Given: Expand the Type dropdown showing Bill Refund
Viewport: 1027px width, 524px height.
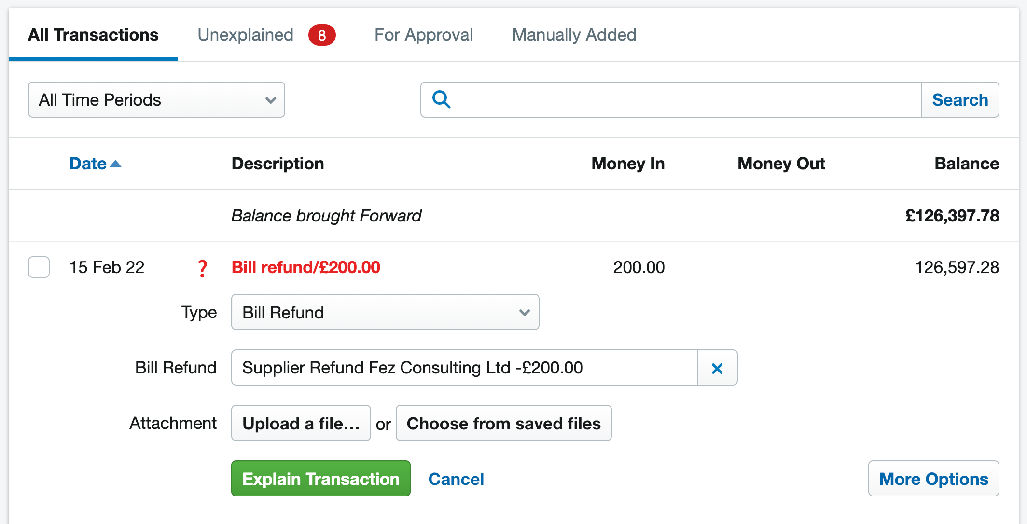Looking at the screenshot, I should pos(385,312).
